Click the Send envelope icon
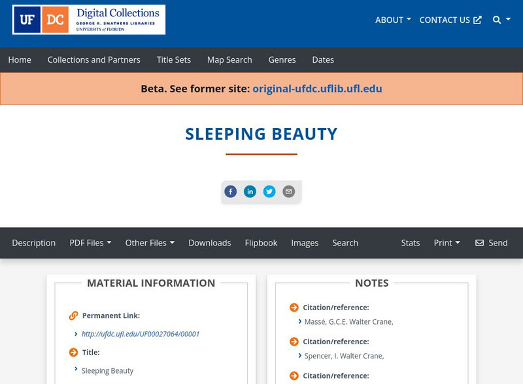Image resolution: width=523 pixels, height=384 pixels. (480, 243)
